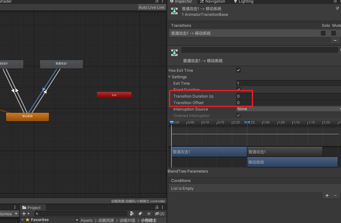The height and width of the screenshot is (223, 341).
Task: Select the gray 普通攻击1 clip in timeline
Action: point(285,152)
